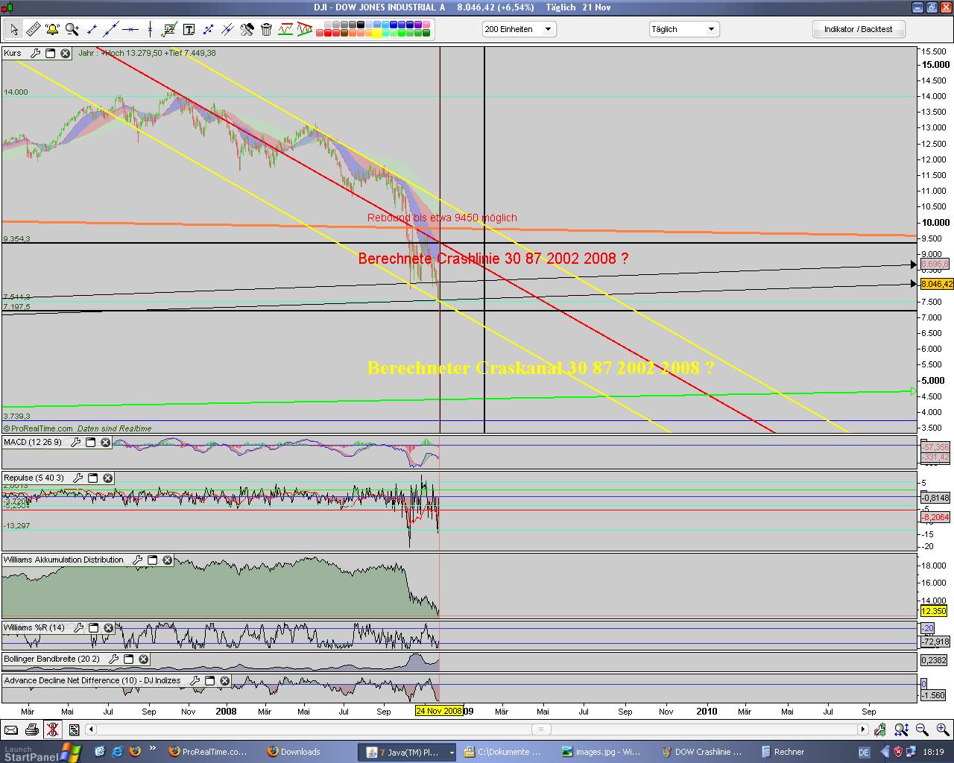Click the trash can delete objects icon
This screenshot has height=763, width=954.
point(266,29)
